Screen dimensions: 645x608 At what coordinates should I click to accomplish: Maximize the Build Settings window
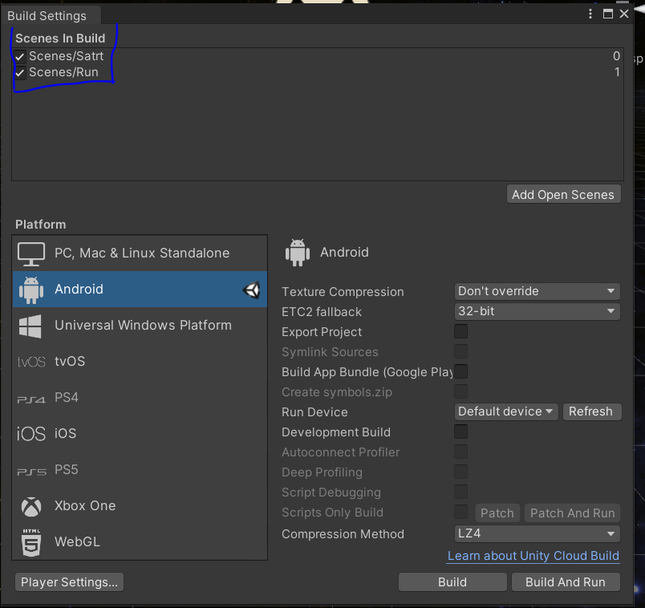pyautogui.click(x=607, y=14)
